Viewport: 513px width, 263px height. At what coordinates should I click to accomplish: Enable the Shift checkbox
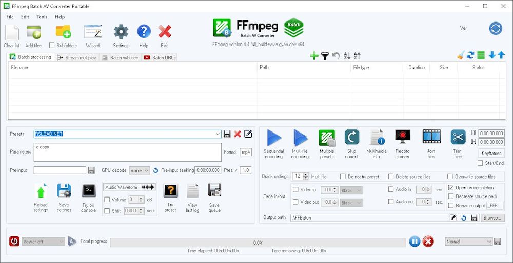pos(107,211)
